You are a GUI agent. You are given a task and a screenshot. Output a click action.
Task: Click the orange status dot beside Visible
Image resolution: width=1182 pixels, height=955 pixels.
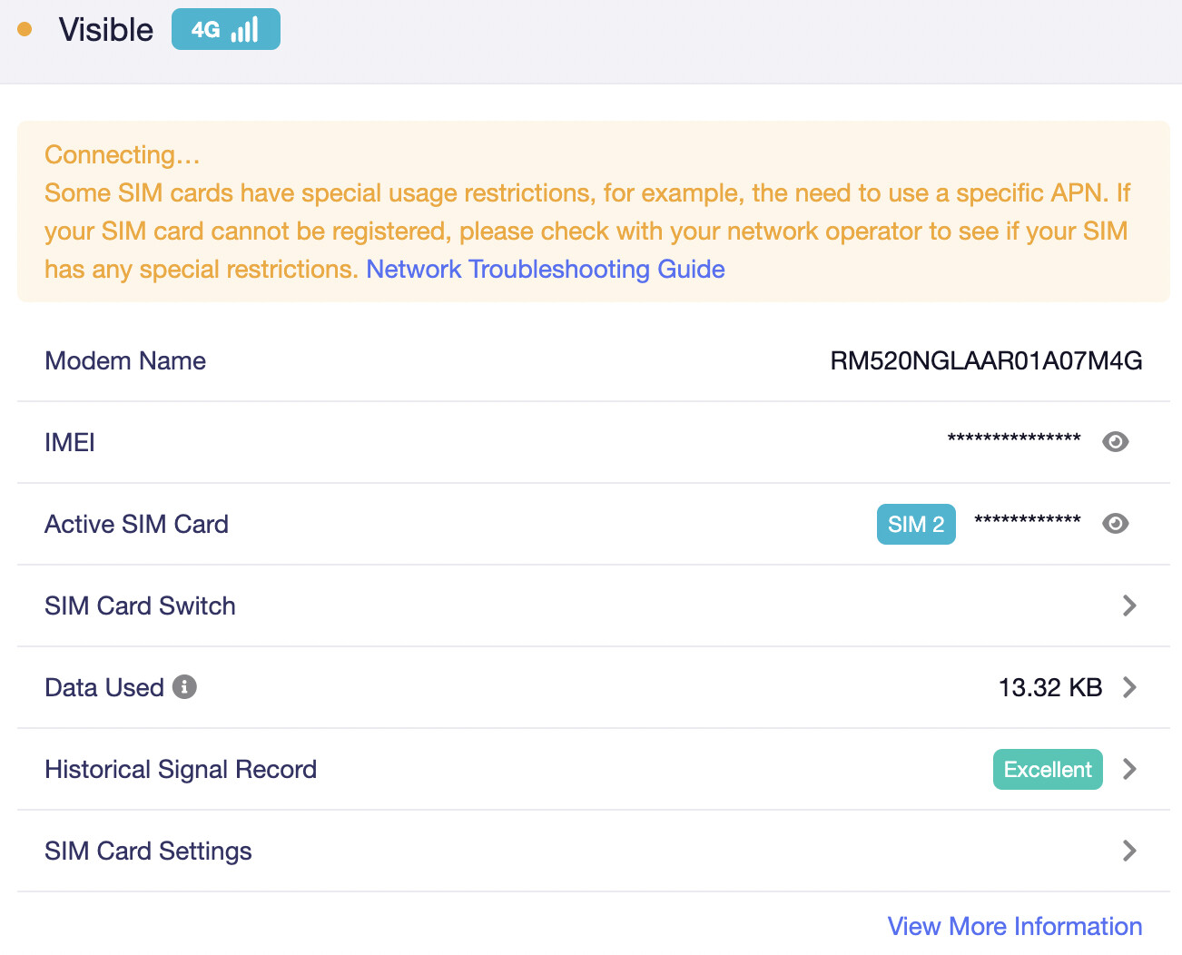pyautogui.click(x=25, y=30)
